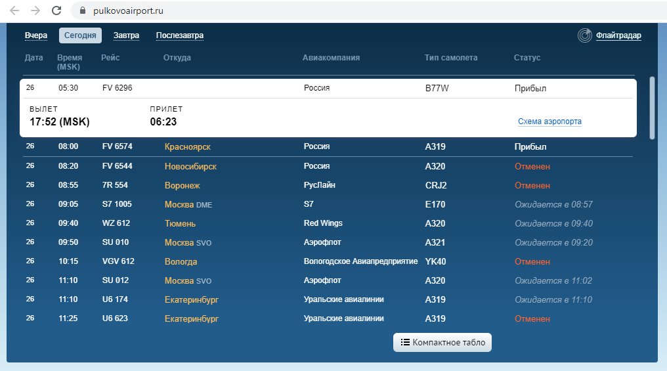Click the Тюмень origin city
Viewport: 667px width, 371px height.
tap(180, 223)
